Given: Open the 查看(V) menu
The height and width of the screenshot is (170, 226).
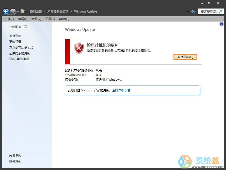Looking at the screenshot, I should pyautogui.click(x=36, y=19).
